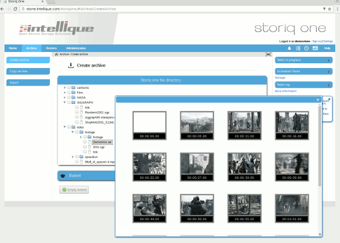Select the Storiq One browser tab
Image resolution: width=340 pixels, height=243 pixels.
pos(23,2)
